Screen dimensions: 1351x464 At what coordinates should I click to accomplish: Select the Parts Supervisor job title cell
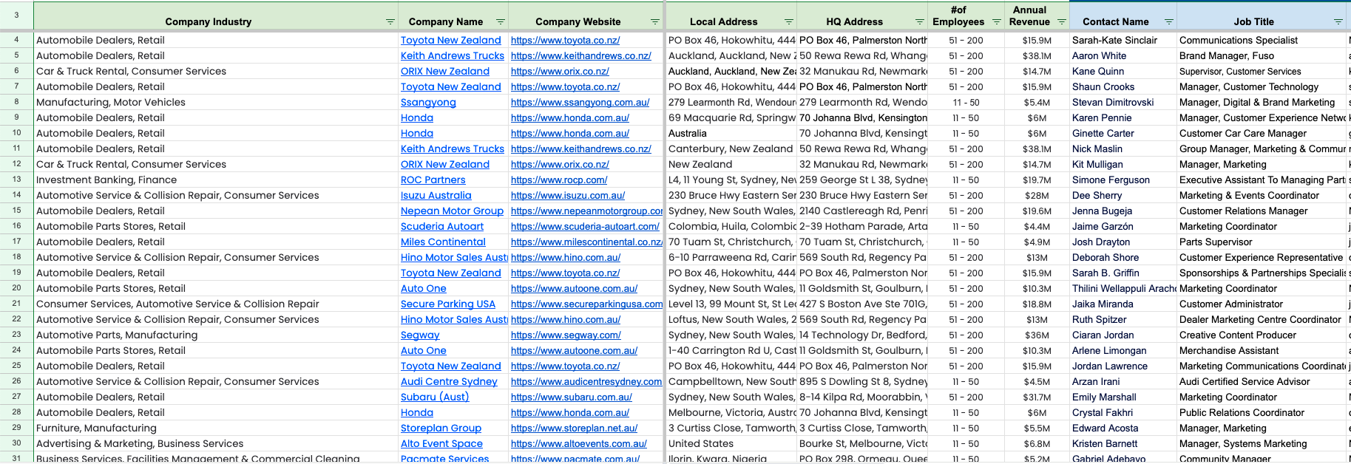pyautogui.click(x=1262, y=242)
